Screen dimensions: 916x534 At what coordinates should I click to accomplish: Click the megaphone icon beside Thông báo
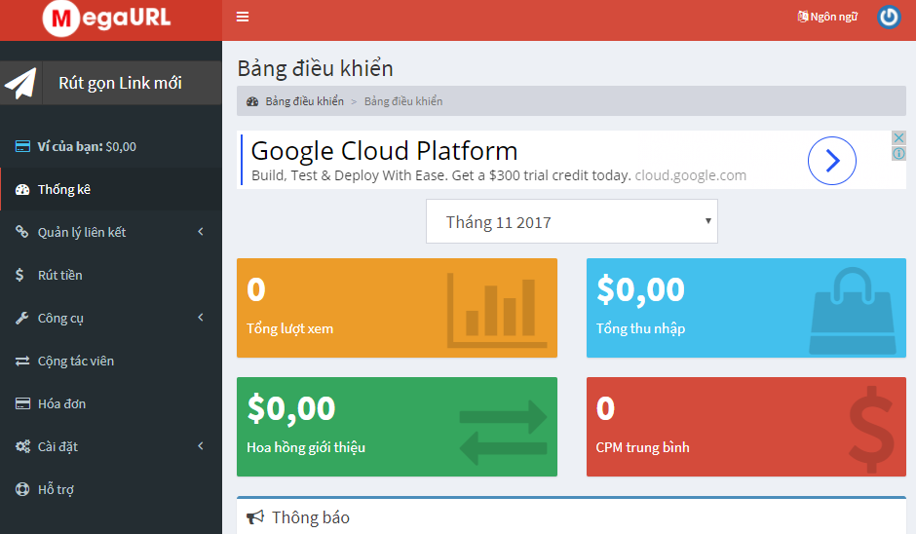pos(255,517)
